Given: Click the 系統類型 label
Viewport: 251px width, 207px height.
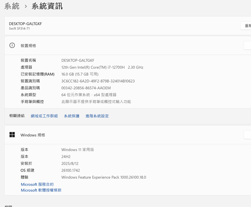Looking at the screenshot, I should point(28,95).
